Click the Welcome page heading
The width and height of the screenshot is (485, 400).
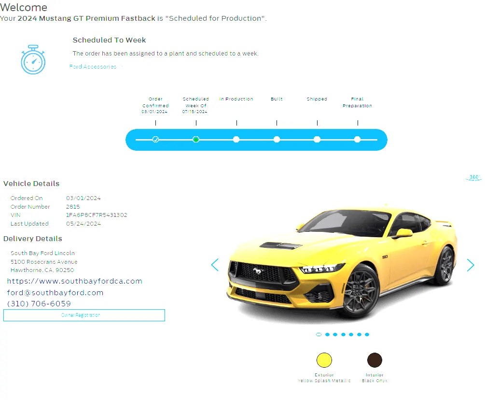(x=24, y=7)
